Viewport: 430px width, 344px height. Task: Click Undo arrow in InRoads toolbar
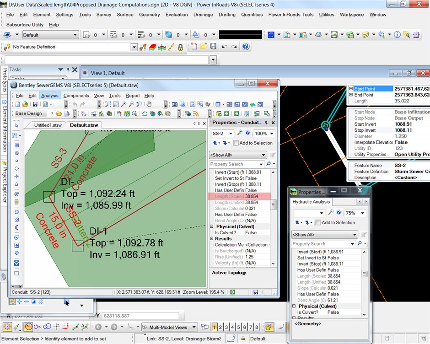point(225,47)
